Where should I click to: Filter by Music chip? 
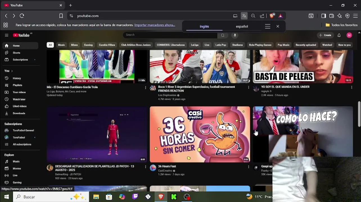click(61, 45)
